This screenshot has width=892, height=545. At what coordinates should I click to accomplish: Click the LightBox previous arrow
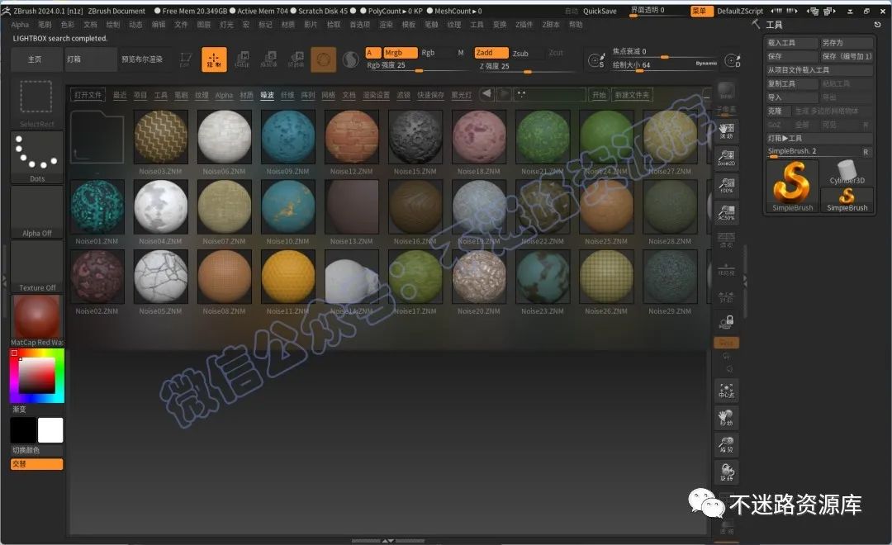click(486, 94)
